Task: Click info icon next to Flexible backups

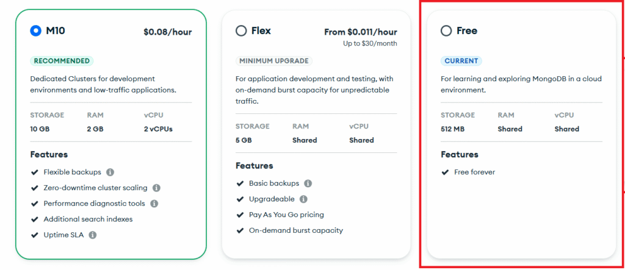Action: pyautogui.click(x=110, y=172)
